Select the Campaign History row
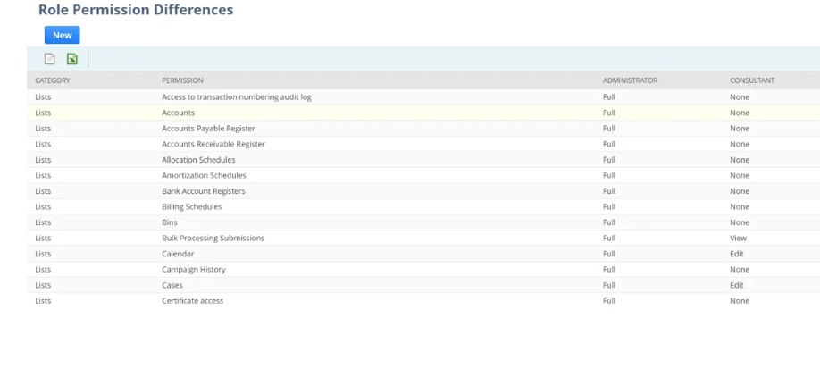Image resolution: width=820 pixels, height=369 pixels. pos(193,270)
